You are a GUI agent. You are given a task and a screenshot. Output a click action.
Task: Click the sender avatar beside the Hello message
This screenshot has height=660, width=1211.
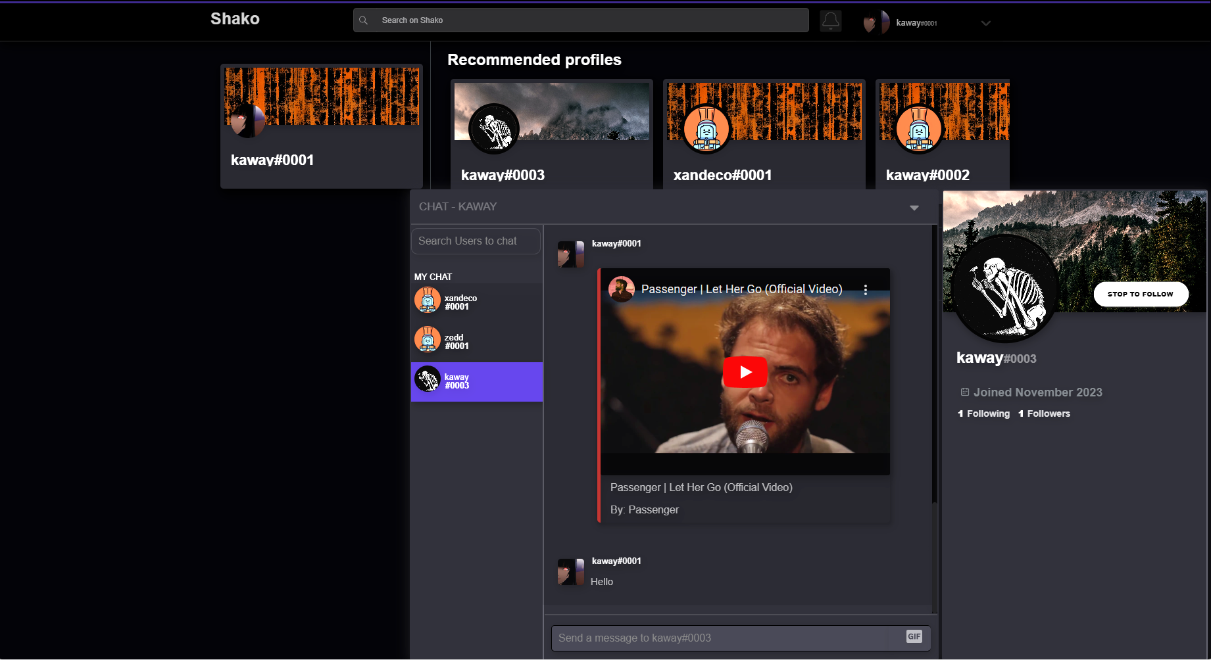click(x=571, y=572)
